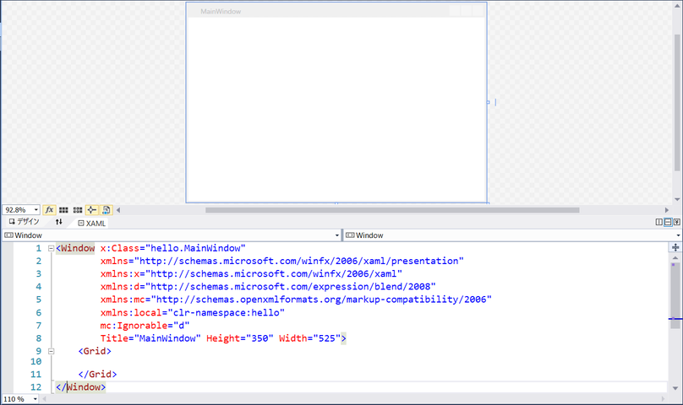Collapse the Grid element at line 9

(x=51, y=351)
